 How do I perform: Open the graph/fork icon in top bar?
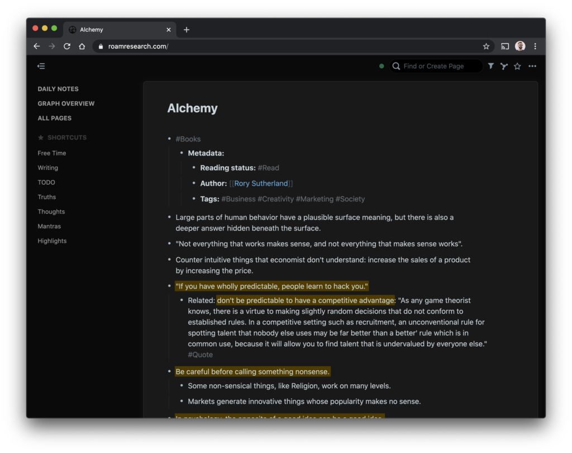click(504, 66)
